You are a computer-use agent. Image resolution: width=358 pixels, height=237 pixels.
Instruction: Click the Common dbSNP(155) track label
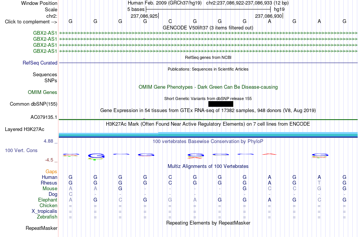tap(34, 104)
